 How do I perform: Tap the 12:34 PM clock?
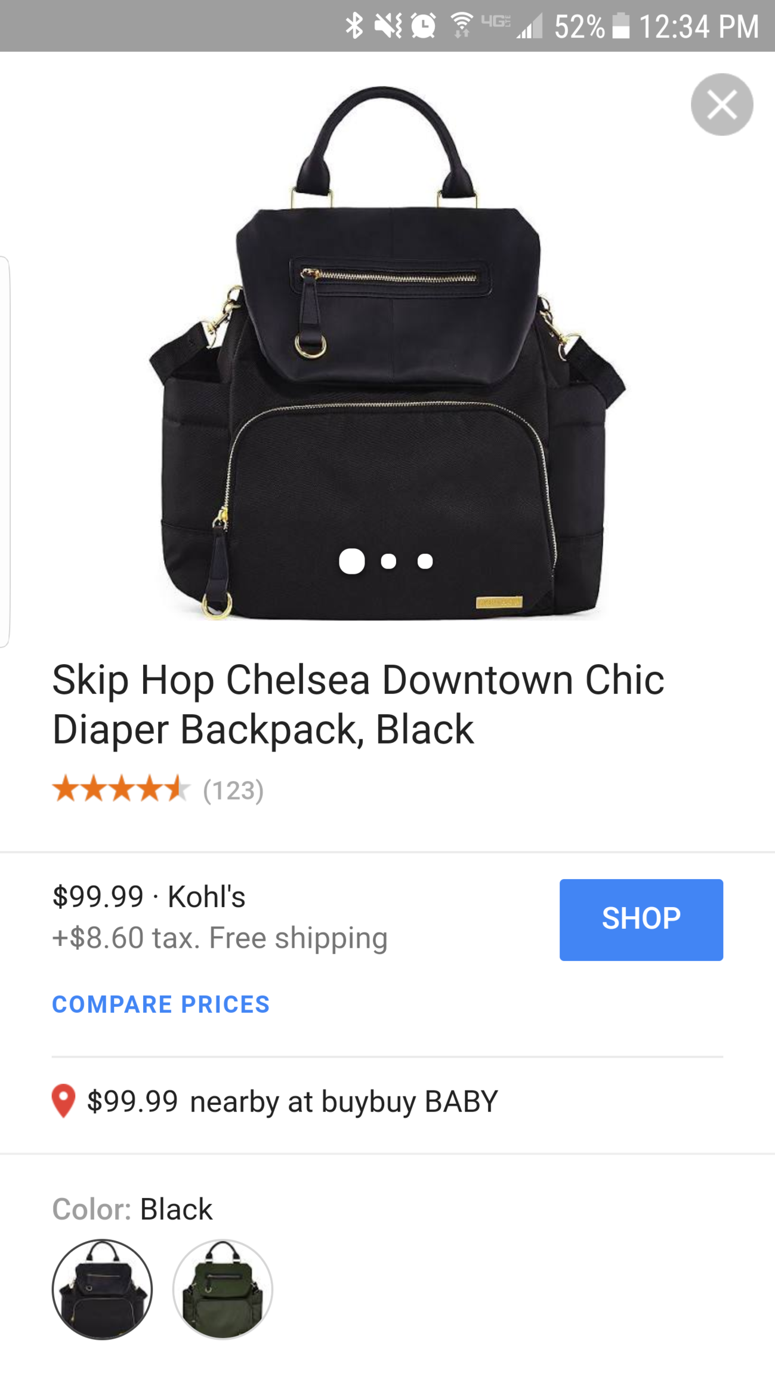pos(699,26)
